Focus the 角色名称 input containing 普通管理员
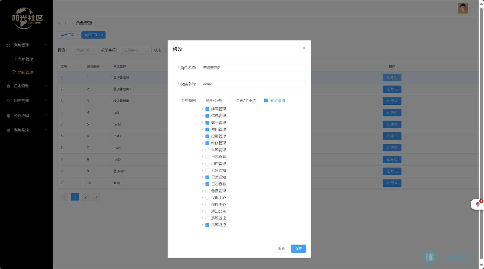Screen dimensions: 484x269 coord(252,68)
